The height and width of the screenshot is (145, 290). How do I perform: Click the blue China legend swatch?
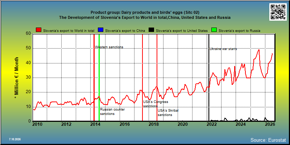coord(101,30)
